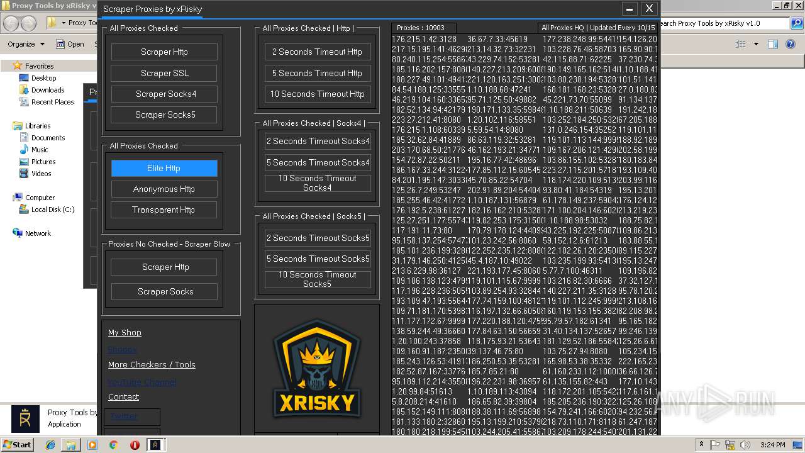Click proxy entry 176.215.1.42:3128 in list
The width and height of the screenshot is (805, 453).
[x=425, y=39]
